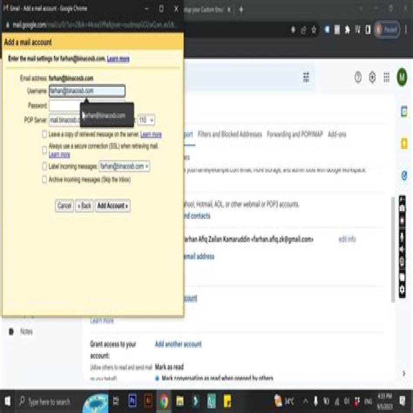
Task: Click ENG language indicator in taskbar
Action: tap(368, 401)
